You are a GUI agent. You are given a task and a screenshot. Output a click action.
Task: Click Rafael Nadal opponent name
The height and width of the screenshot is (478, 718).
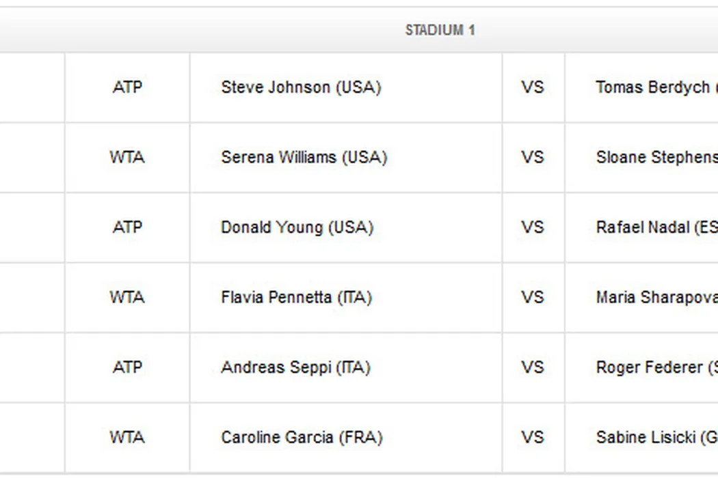(x=655, y=227)
